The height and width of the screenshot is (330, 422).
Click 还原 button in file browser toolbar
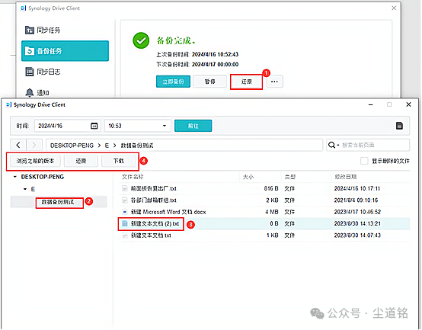(81, 161)
